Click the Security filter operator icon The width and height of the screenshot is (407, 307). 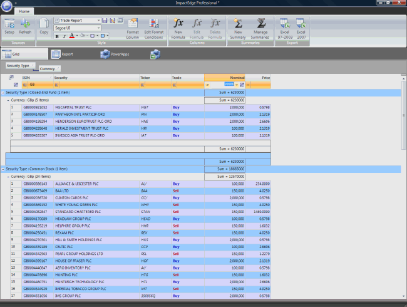pos(56,85)
